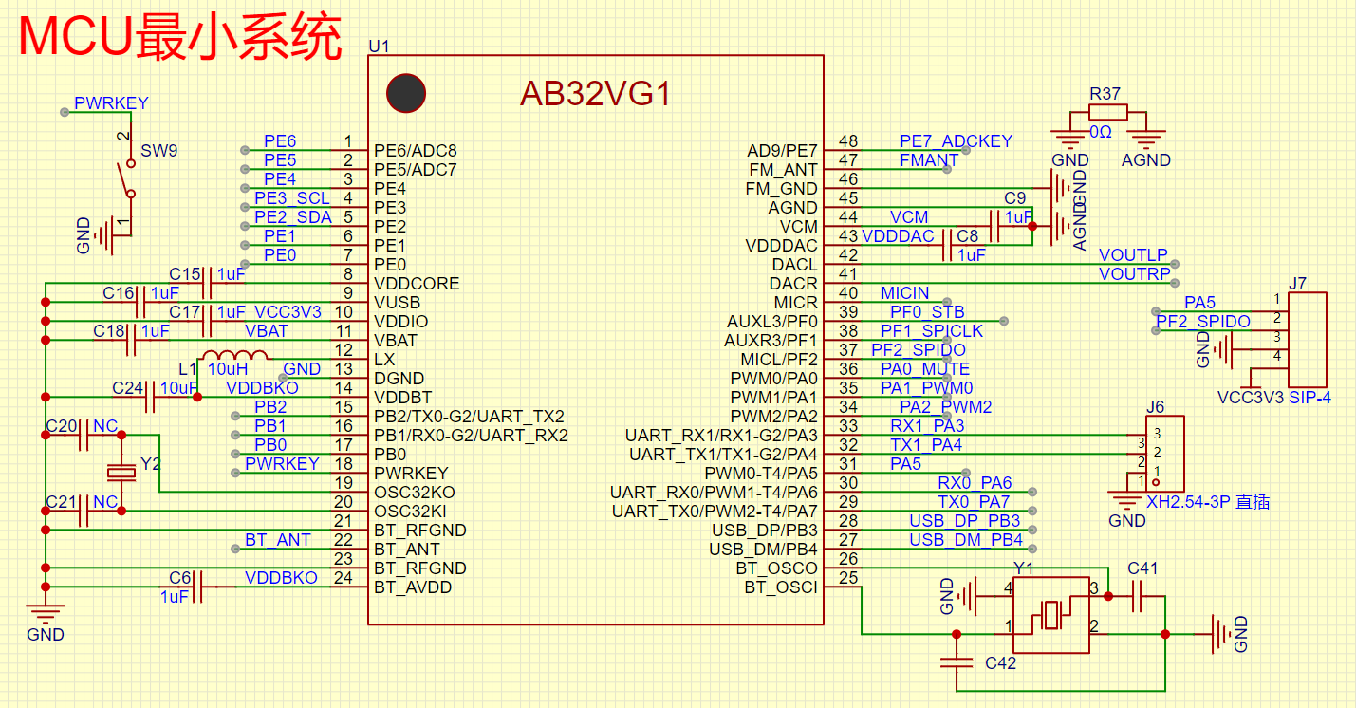
Task: Click the pin-1 dot marker on U1
Action: pos(406,93)
